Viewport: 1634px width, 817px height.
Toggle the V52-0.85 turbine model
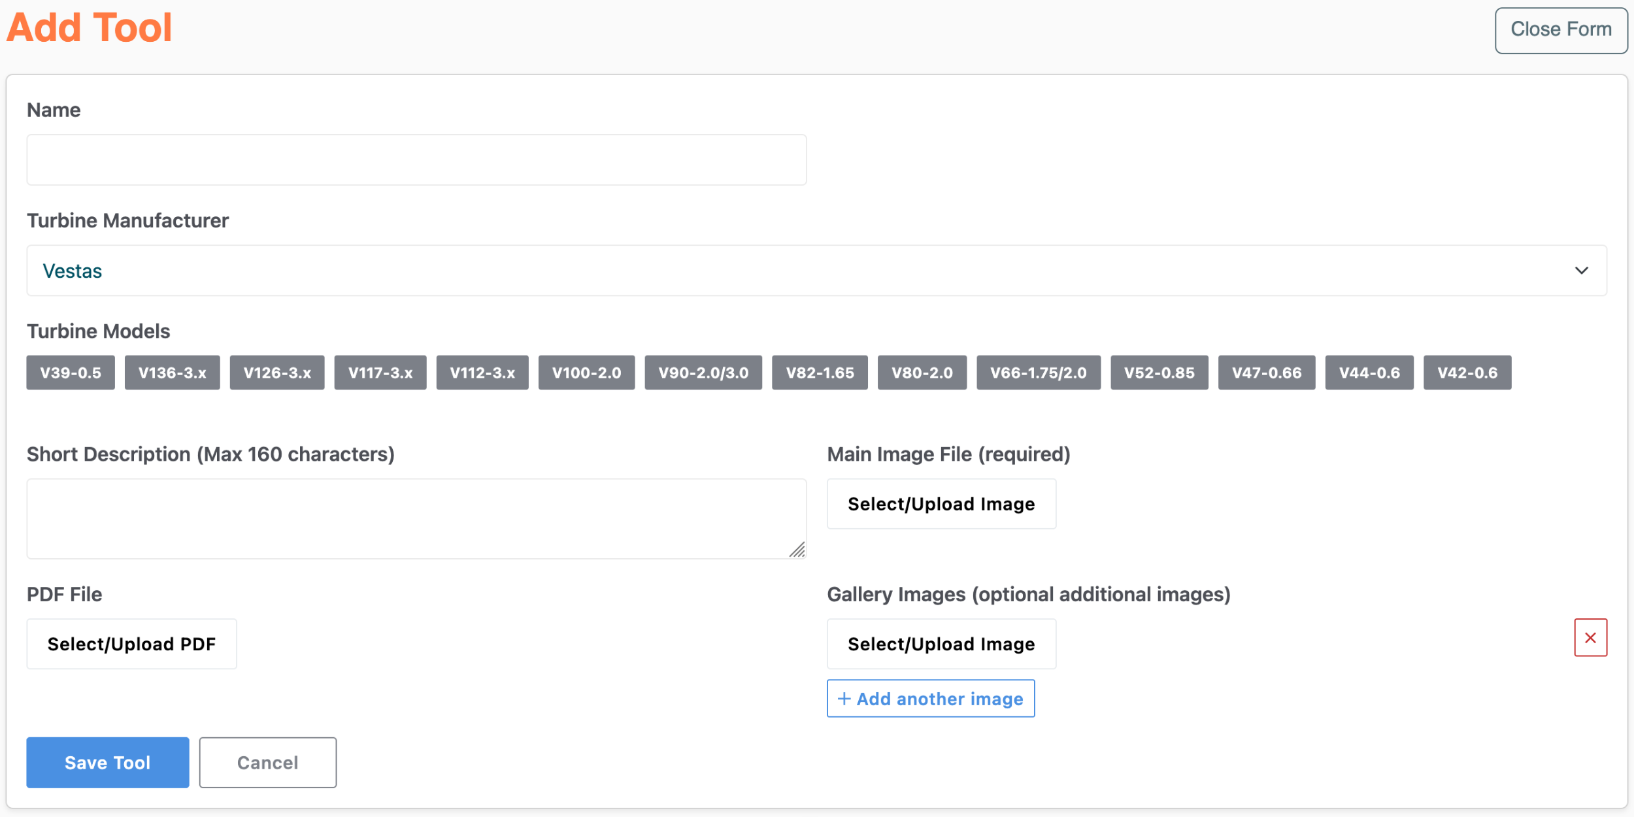tap(1159, 373)
